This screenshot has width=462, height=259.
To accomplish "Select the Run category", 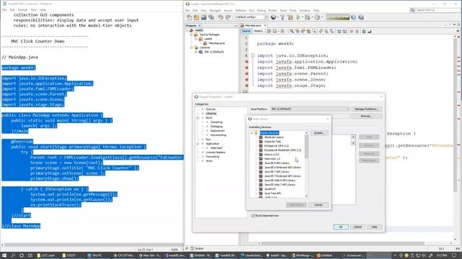I will click(x=208, y=140).
